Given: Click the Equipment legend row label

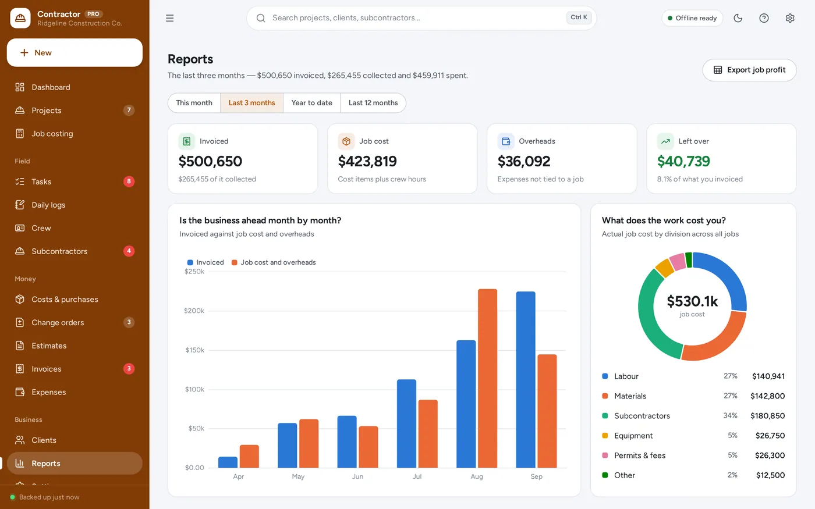Looking at the screenshot, I should coord(633,436).
